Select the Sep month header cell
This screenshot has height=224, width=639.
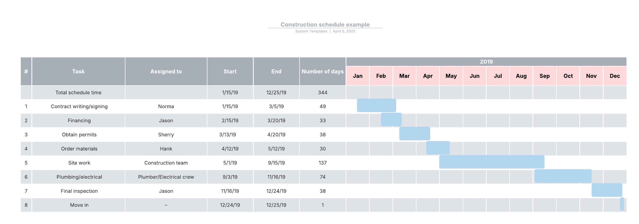(544, 76)
